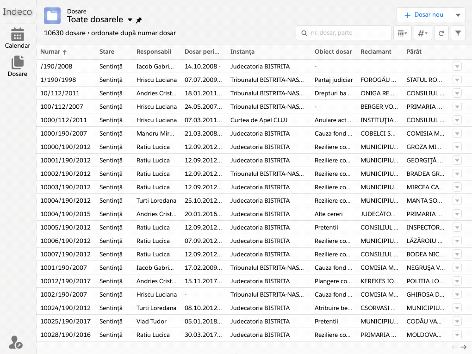This screenshot has height=354, width=472.
Task: Open the filter funnel icon
Action: (458, 33)
